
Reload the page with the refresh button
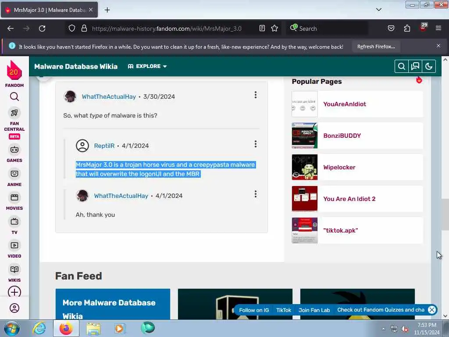tap(42, 29)
